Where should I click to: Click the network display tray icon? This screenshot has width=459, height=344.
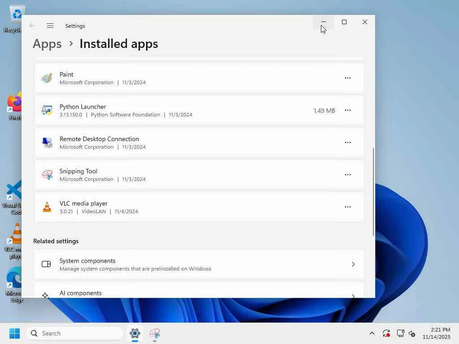[x=400, y=333]
